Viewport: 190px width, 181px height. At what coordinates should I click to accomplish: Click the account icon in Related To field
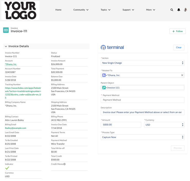pyautogui.click(x=104, y=75)
